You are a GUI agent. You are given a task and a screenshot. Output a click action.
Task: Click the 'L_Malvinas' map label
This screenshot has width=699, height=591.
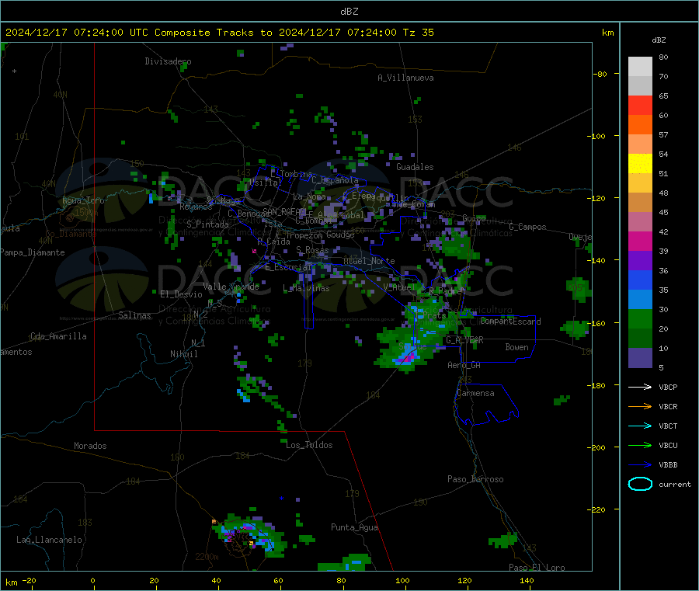(306, 289)
